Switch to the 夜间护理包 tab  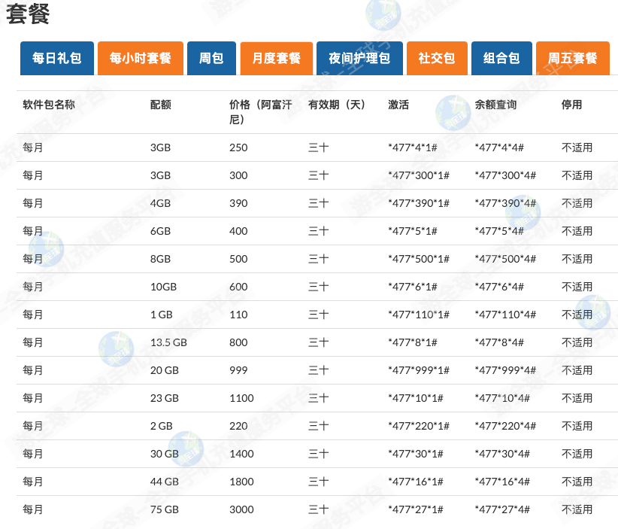[x=359, y=58]
